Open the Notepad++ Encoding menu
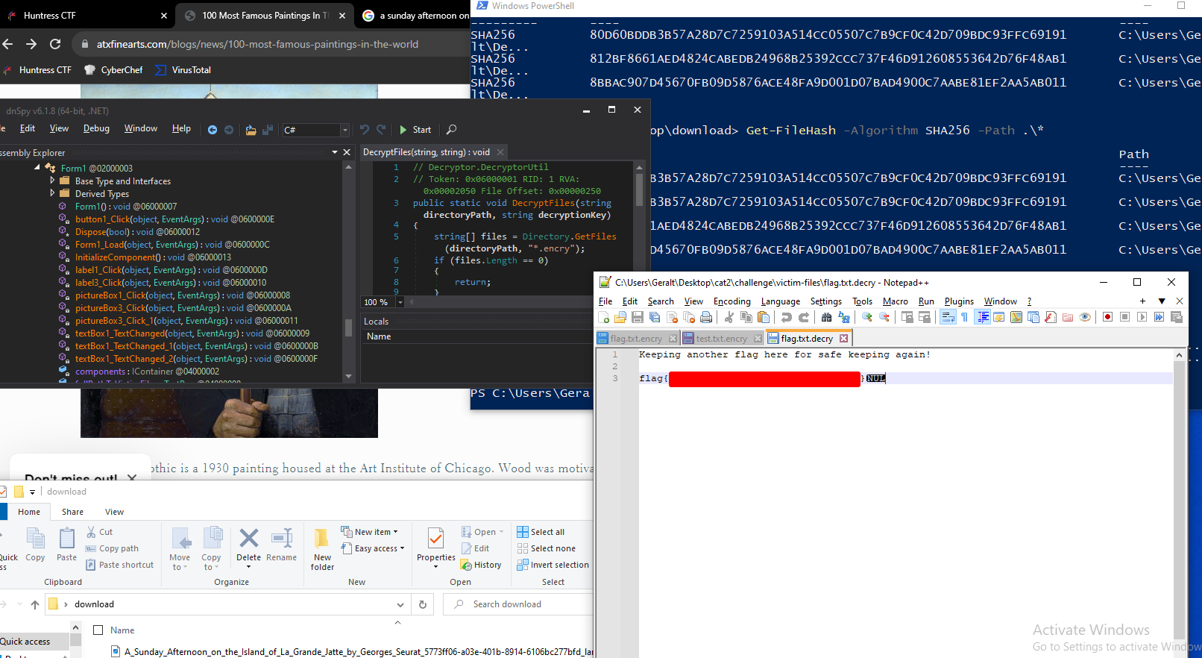This screenshot has height=658, width=1202. pos(732,301)
